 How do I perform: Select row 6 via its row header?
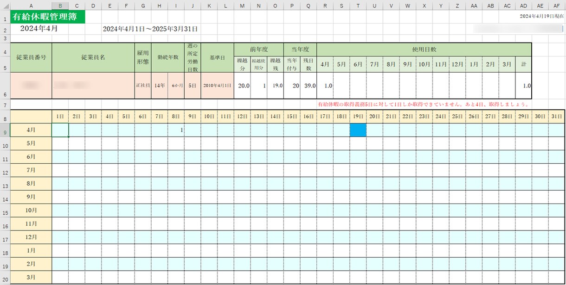tap(5, 86)
